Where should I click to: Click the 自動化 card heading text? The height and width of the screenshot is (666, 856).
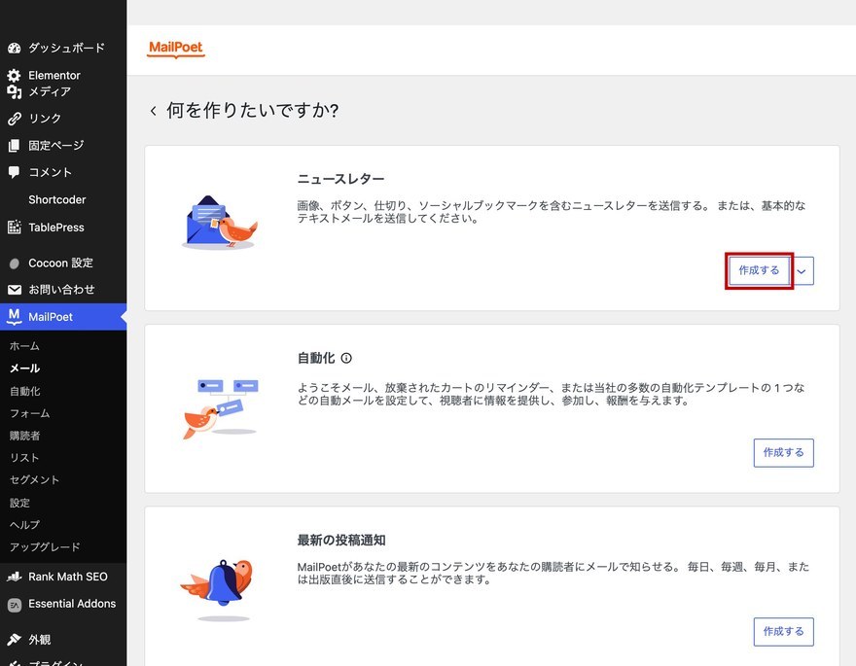point(316,358)
